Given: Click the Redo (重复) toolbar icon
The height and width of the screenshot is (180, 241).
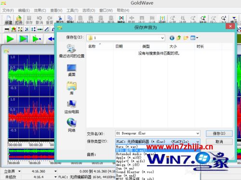Looking at the screenshot, I should click(50, 20).
